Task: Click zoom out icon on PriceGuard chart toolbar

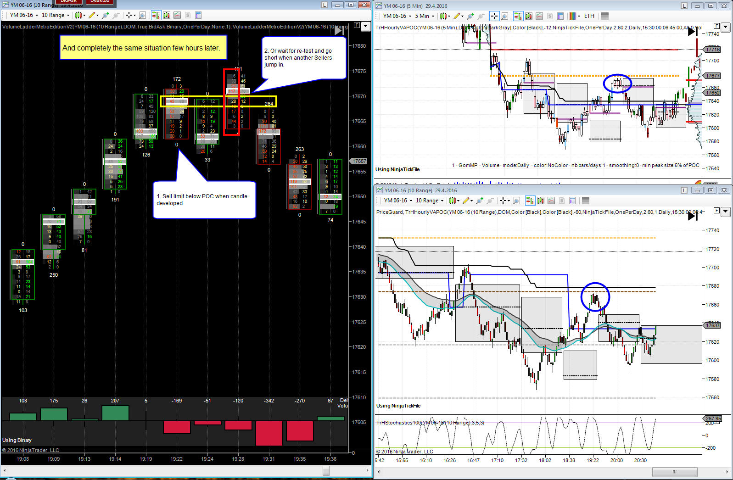Action: [x=490, y=201]
